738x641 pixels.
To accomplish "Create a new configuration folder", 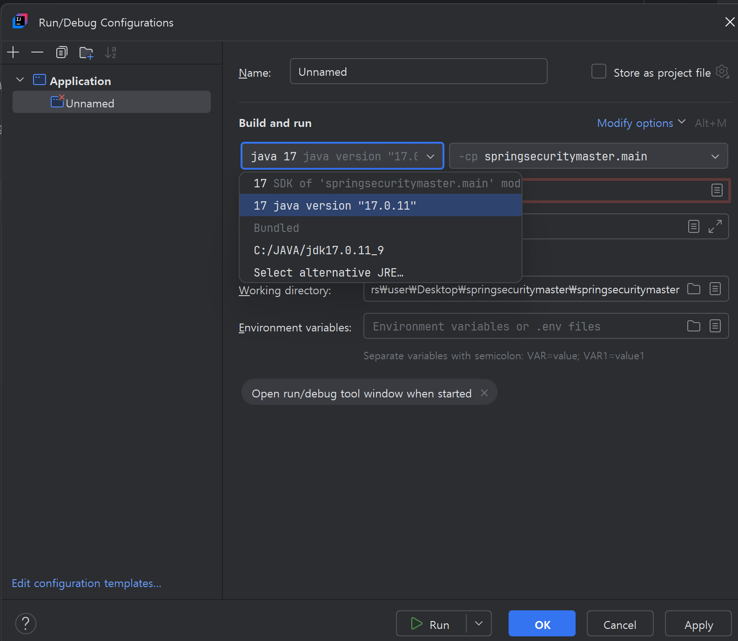I will pyautogui.click(x=86, y=53).
